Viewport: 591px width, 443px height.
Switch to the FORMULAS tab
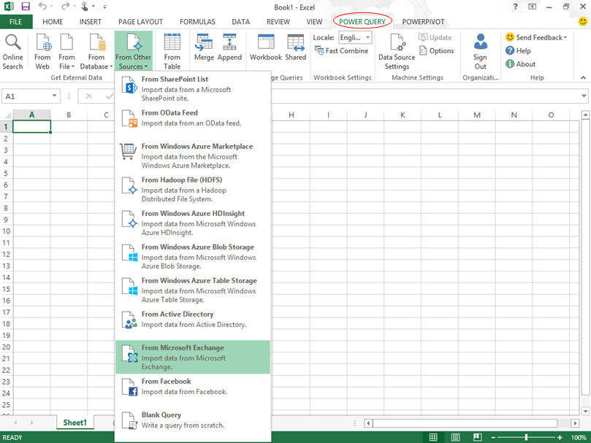[x=197, y=22]
